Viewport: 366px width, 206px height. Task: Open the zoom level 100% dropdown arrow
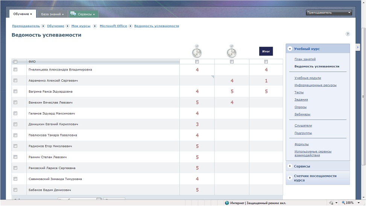pyautogui.click(x=358, y=203)
